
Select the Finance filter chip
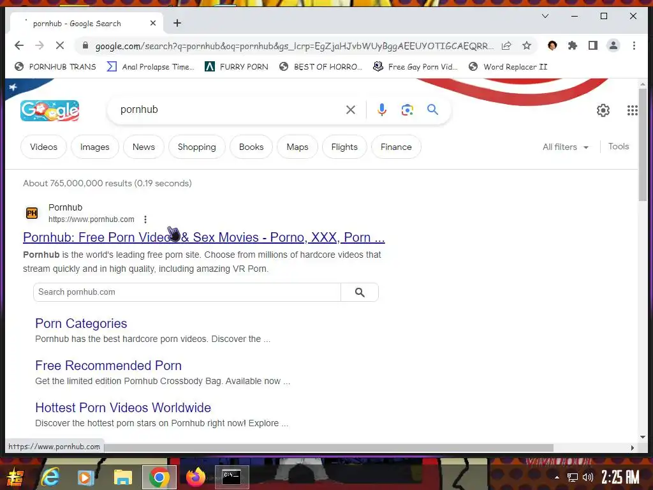tap(396, 147)
